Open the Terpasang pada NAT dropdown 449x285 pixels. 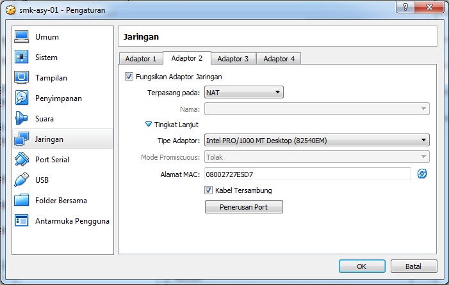[x=243, y=92]
